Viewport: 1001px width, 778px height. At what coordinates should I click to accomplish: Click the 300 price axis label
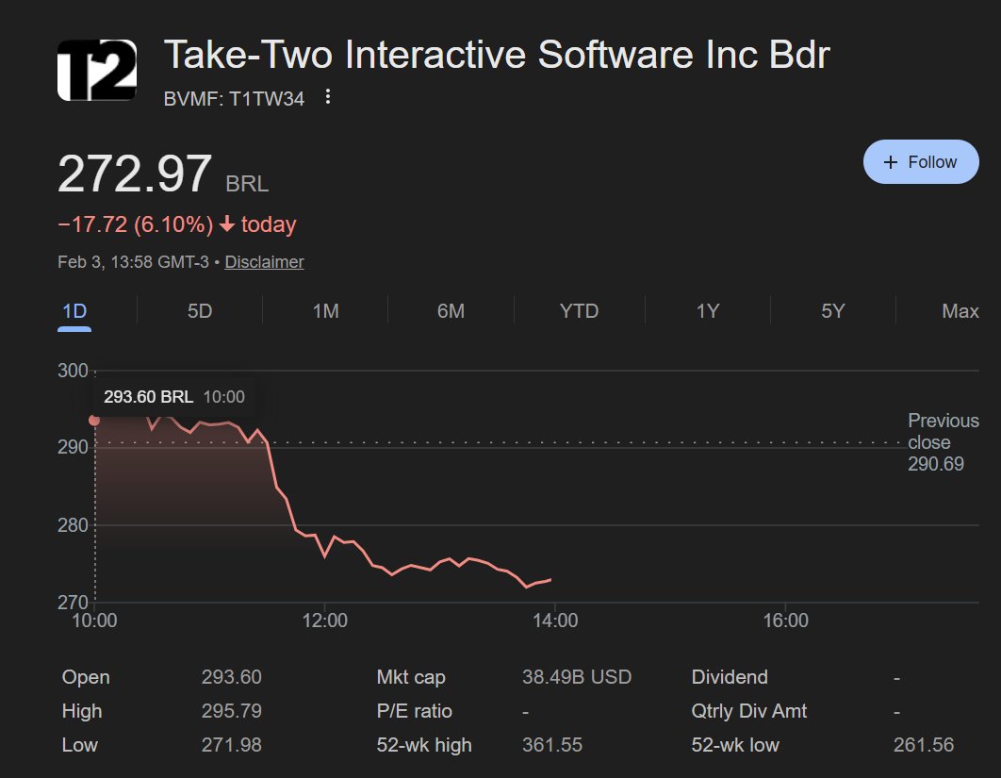point(73,371)
